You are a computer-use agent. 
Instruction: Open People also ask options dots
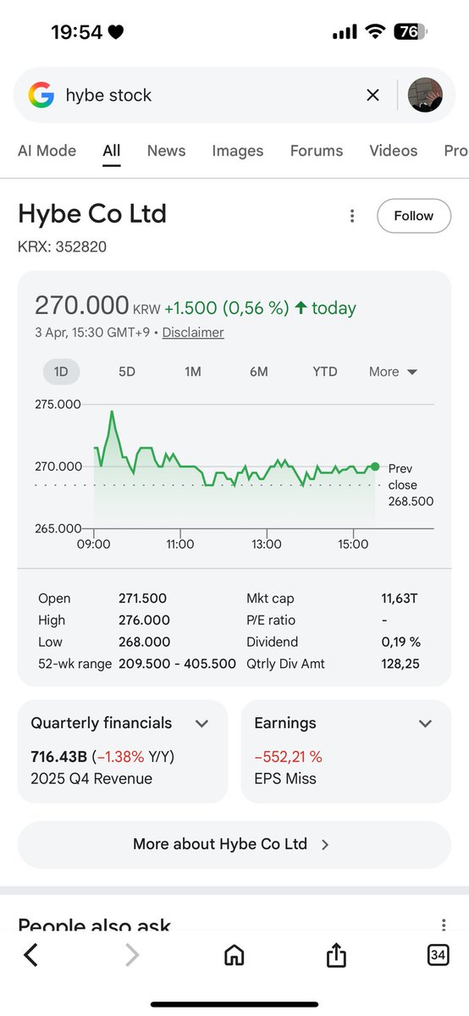(443, 925)
